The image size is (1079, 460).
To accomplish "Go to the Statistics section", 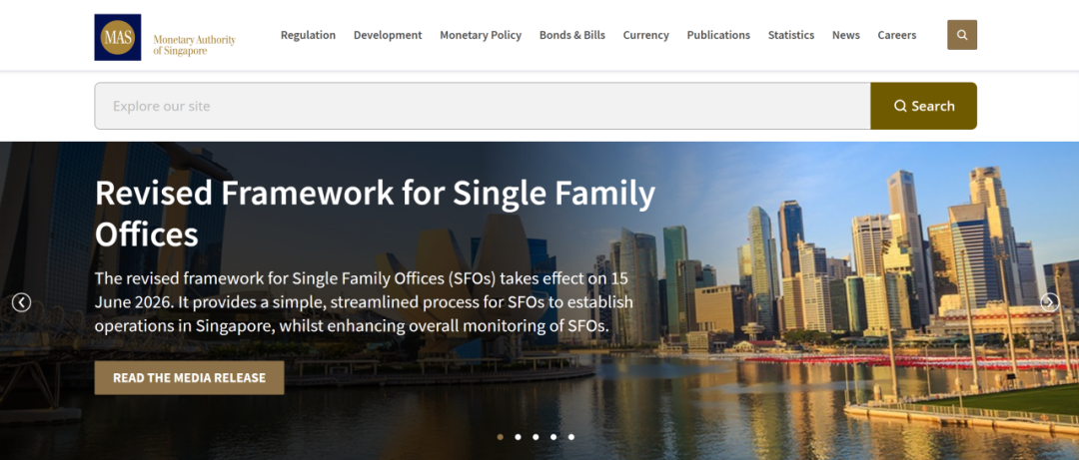I will (790, 35).
